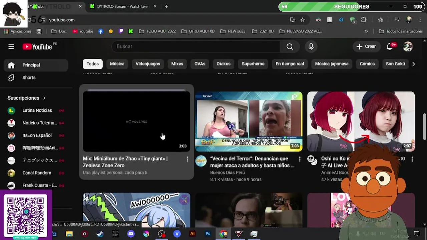427x240 pixels.
Task: Open Steam from the taskbar
Action: (100, 234)
